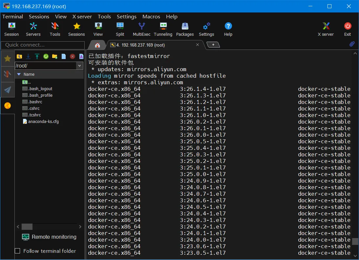Open the Help menu in menu bar

172,16
